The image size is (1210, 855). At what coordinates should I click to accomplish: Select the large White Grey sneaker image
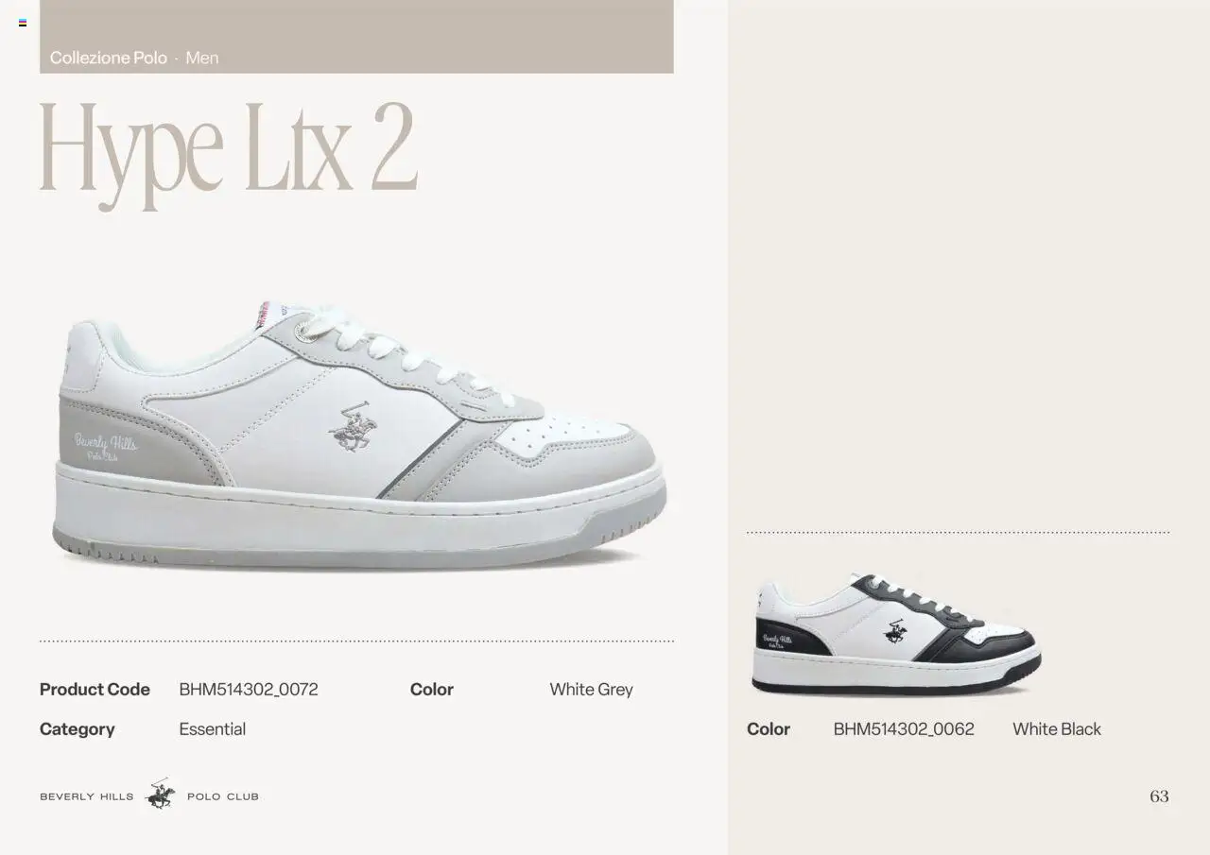[359, 435]
